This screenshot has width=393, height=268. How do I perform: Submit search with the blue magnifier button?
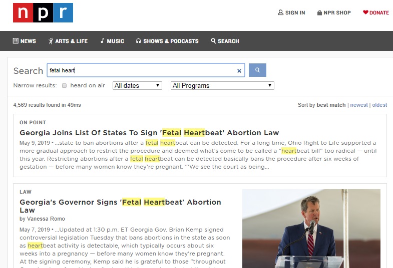[257, 70]
